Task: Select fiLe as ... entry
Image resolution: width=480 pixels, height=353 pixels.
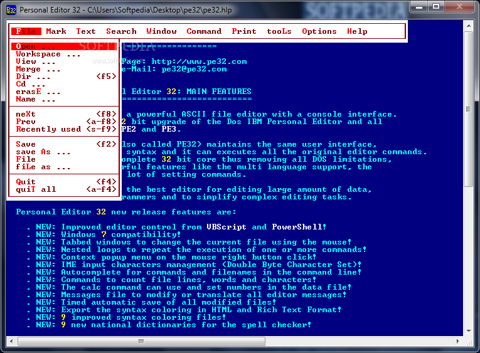Action: click(x=64, y=167)
